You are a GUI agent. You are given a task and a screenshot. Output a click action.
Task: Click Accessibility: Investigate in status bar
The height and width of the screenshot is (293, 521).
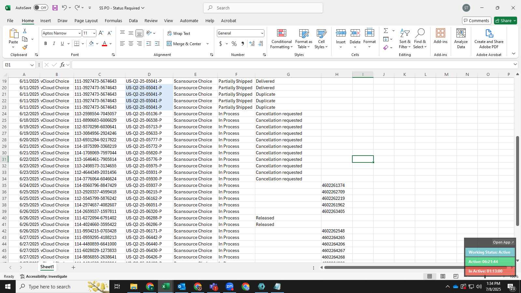coord(44,276)
